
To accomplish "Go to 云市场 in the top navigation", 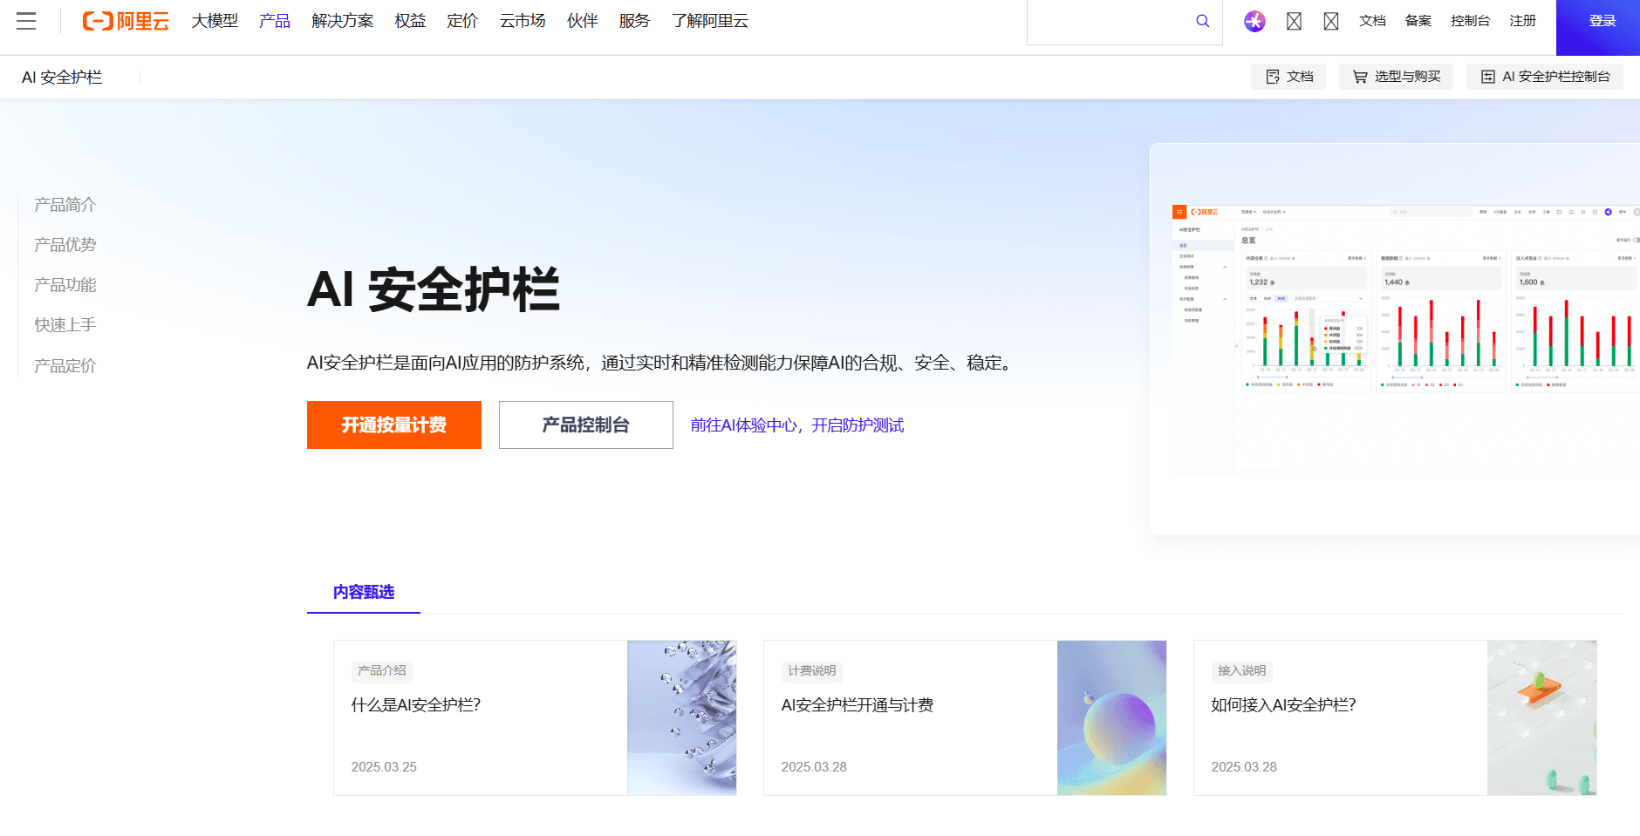I will 523,21.
